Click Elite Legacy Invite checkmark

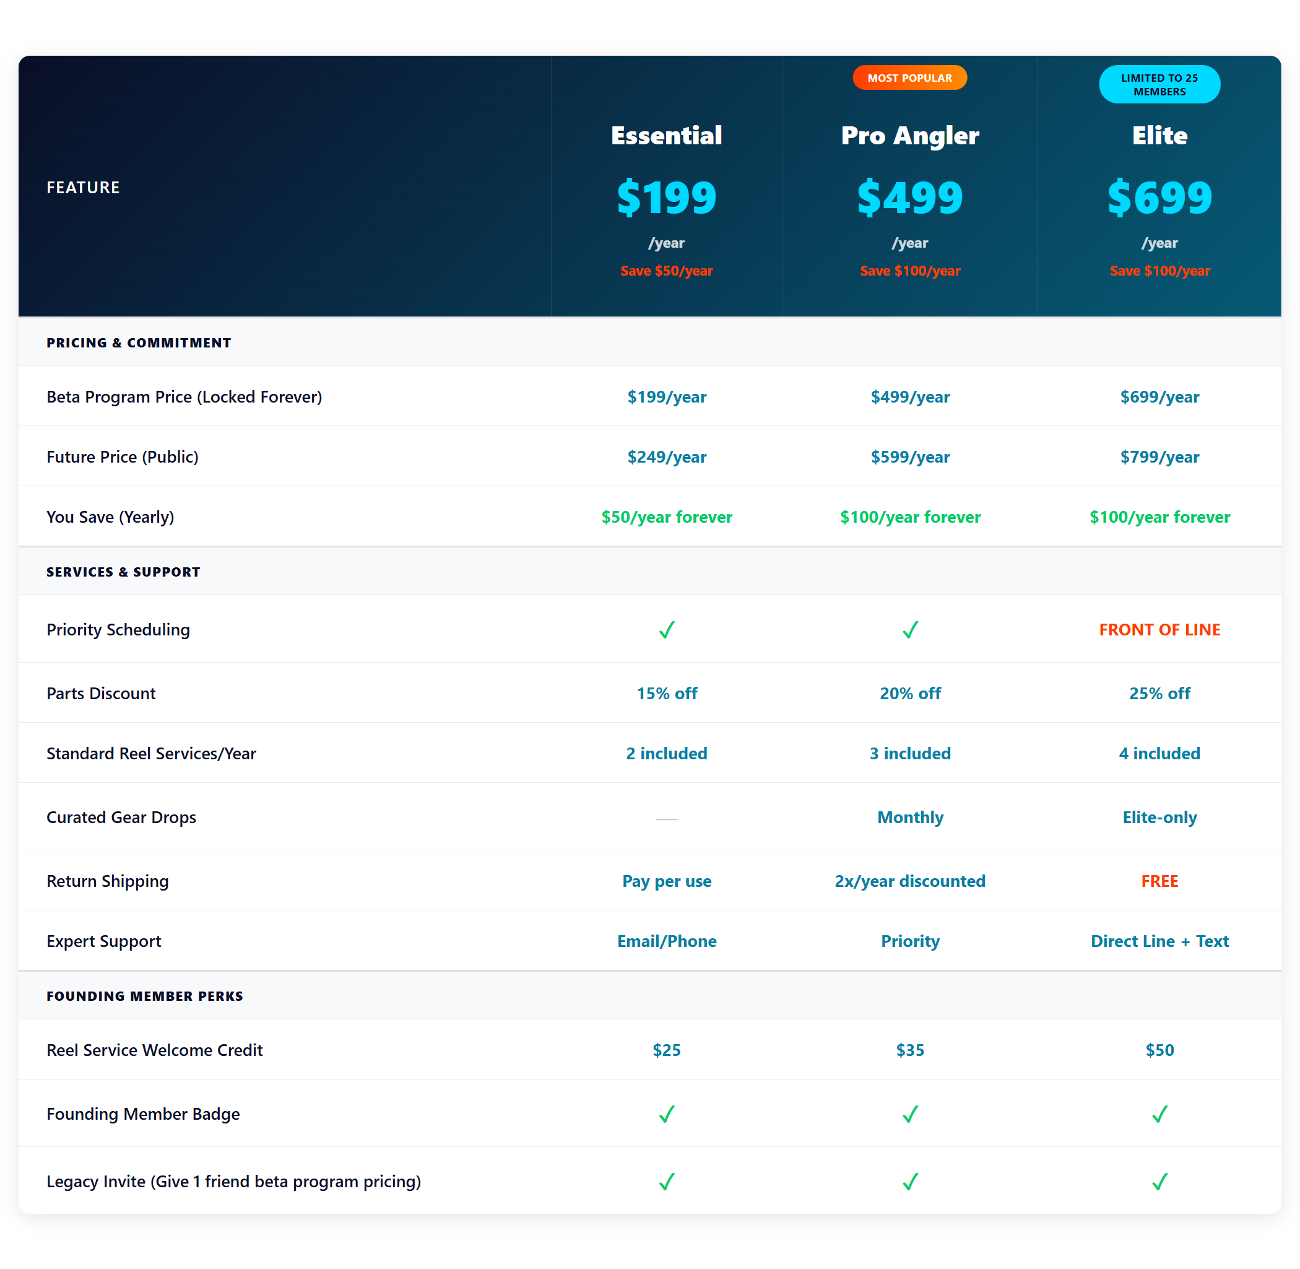(1159, 1181)
